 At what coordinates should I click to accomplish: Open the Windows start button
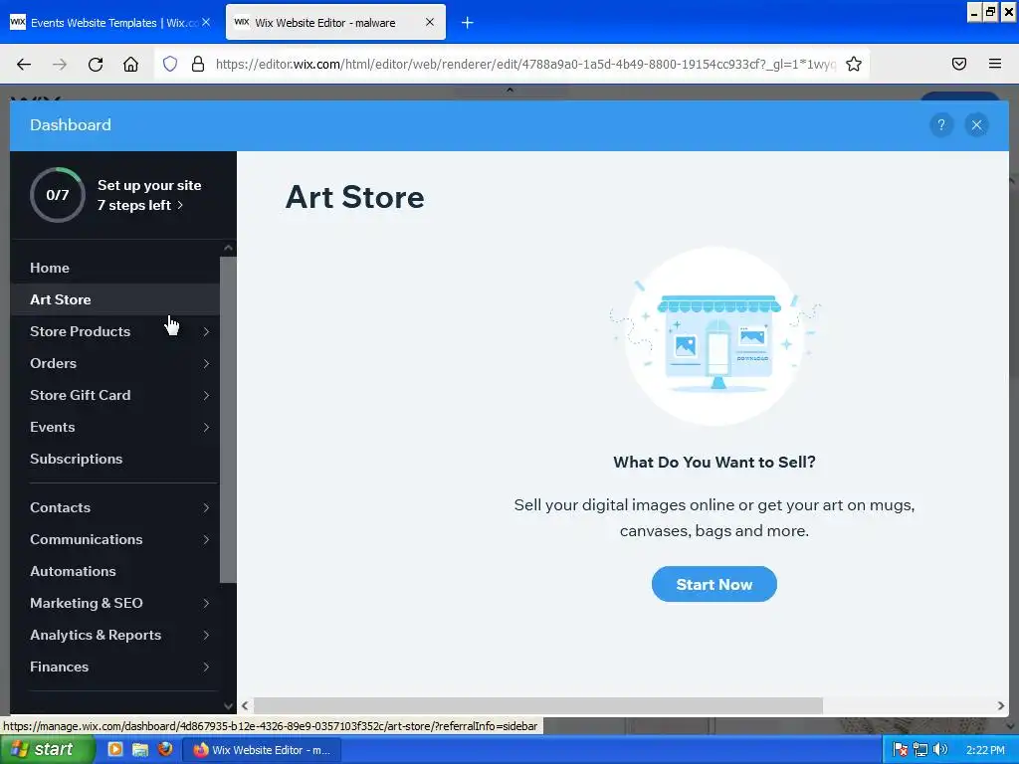click(x=47, y=750)
